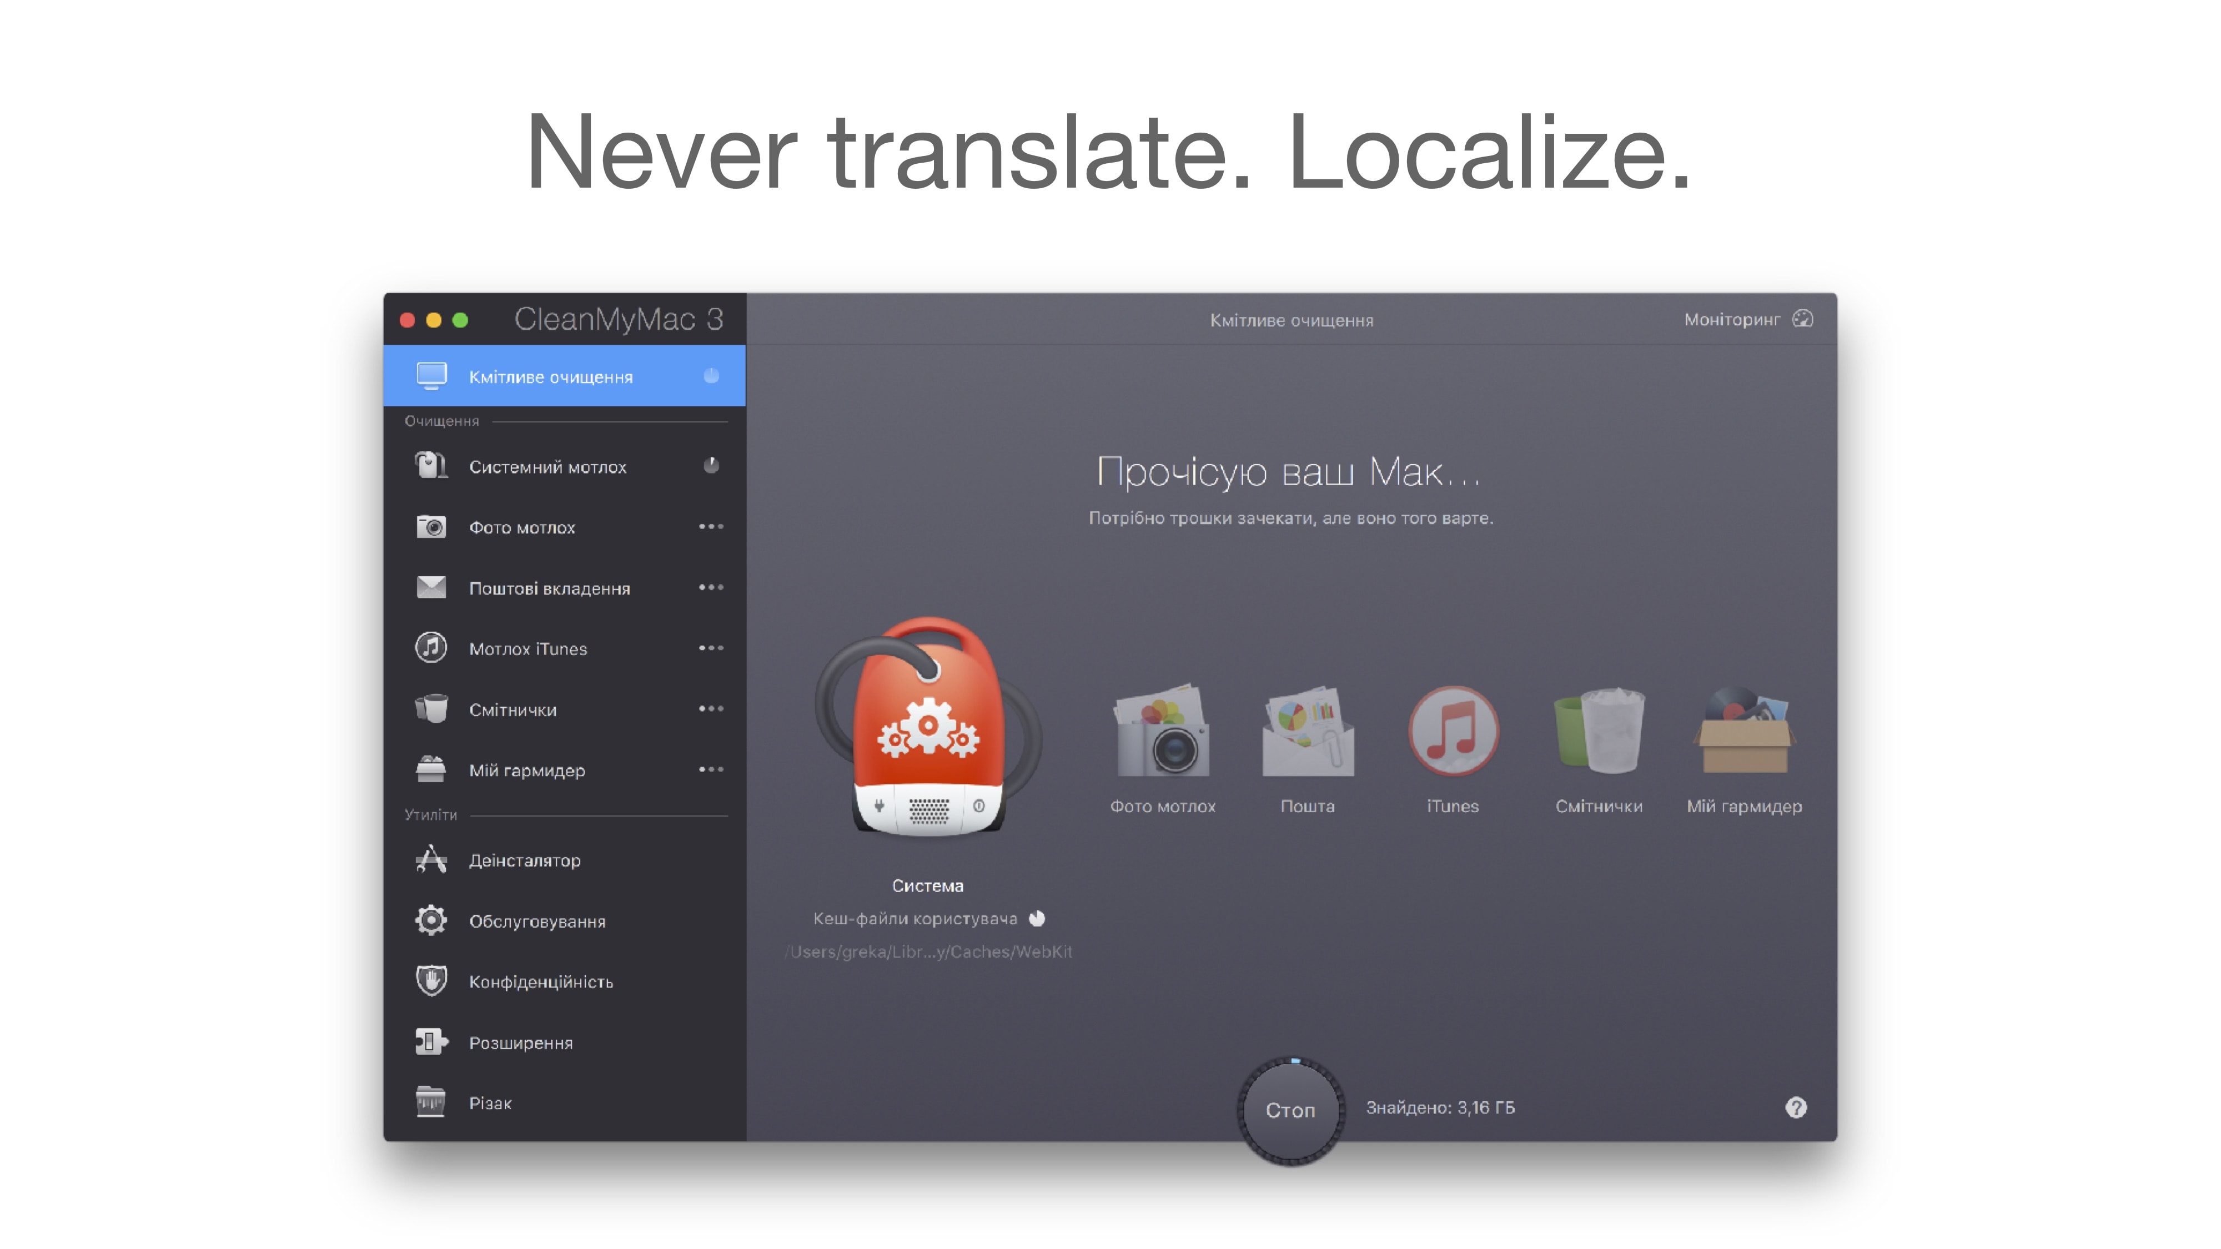Click the Різак label
Image resolution: width=2221 pixels, height=1249 pixels.
coord(490,1104)
